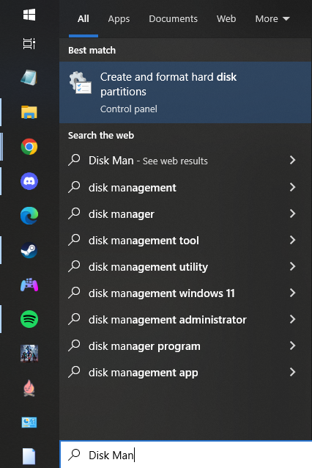The image size is (312, 468).
Task: Click the 'Control panel' subtitle text
Action: click(x=129, y=109)
